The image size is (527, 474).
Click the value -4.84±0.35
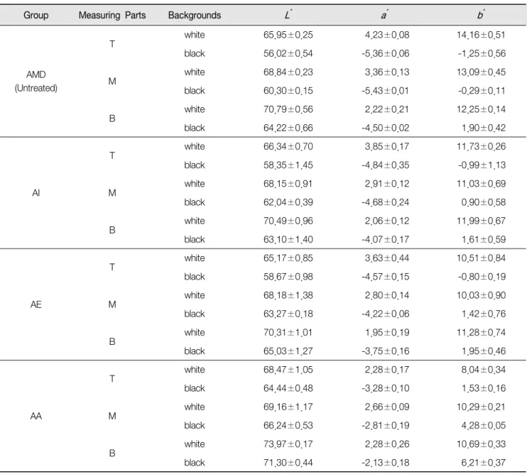click(386, 165)
